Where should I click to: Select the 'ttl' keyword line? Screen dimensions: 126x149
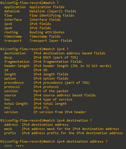7,108
